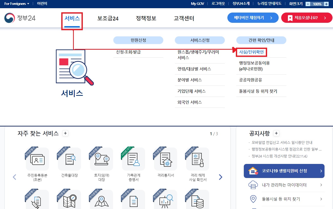Open the For Foreigners dropdown
This screenshot has width=333, height=209.
click(16, 4)
